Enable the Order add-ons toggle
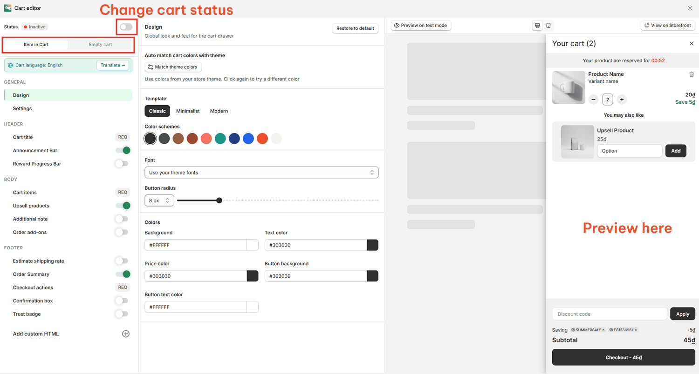The image size is (699, 374). (x=122, y=232)
